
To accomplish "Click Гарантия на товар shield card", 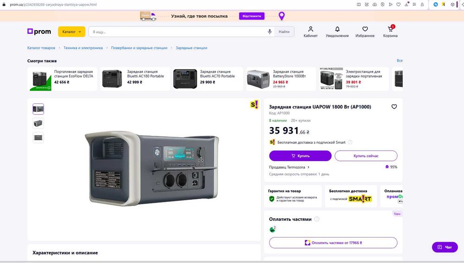I will (x=293, y=196).
